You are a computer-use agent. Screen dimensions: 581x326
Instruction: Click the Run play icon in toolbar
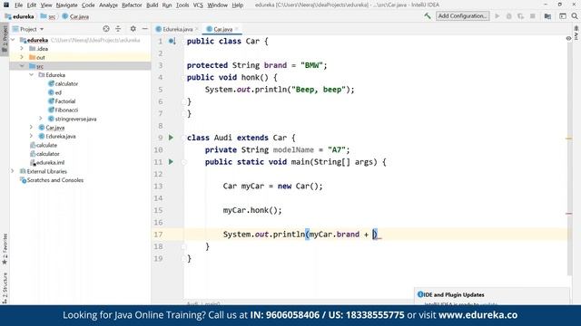497,16
